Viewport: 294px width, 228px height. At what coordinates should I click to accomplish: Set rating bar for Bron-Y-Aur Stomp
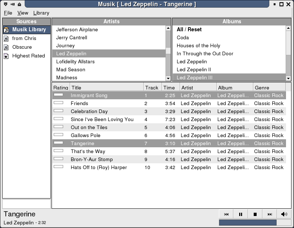pos(58,159)
